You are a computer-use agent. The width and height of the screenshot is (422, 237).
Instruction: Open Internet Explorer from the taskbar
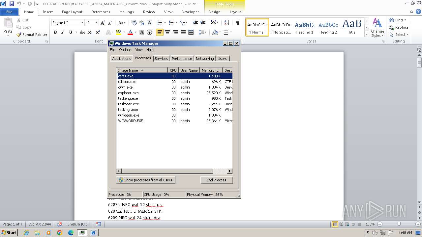(x=26, y=233)
